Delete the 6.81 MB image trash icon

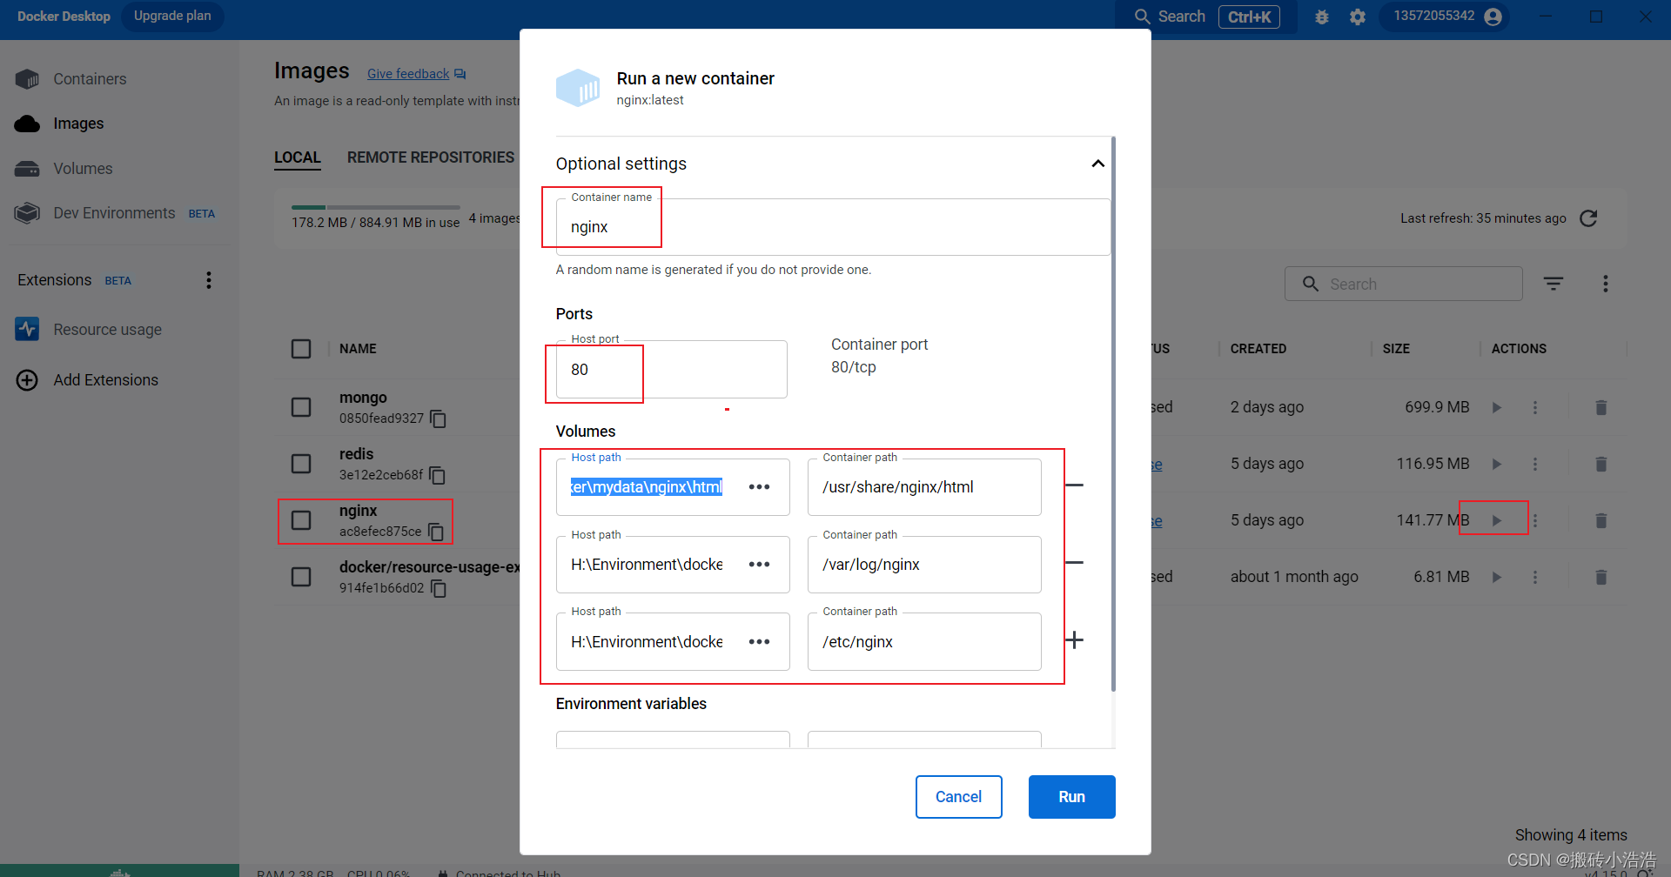(1601, 577)
